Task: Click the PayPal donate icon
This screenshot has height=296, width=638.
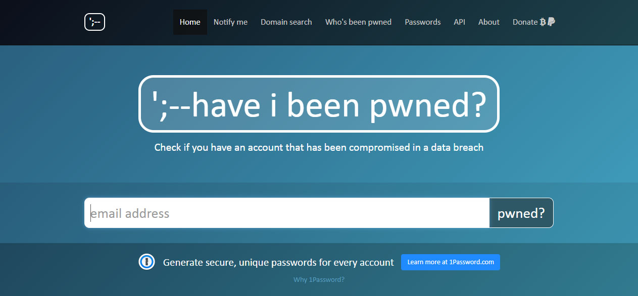Action: click(x=551, y=22)
